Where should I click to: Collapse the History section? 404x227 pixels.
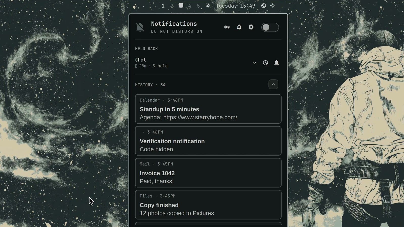pos(273,84)
